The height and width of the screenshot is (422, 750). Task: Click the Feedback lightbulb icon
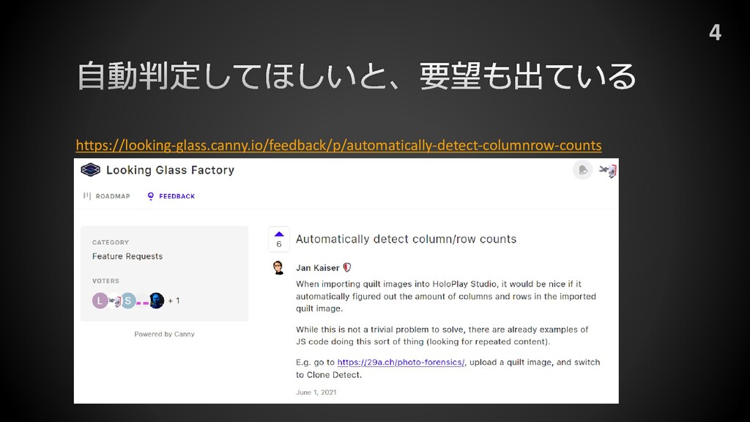tap(151, 196)
